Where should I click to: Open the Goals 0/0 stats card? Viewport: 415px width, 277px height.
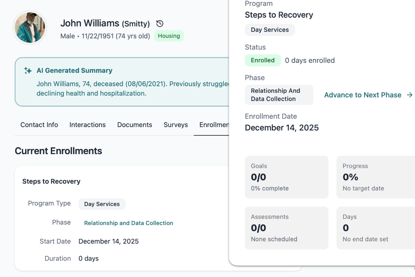point(286,177)
